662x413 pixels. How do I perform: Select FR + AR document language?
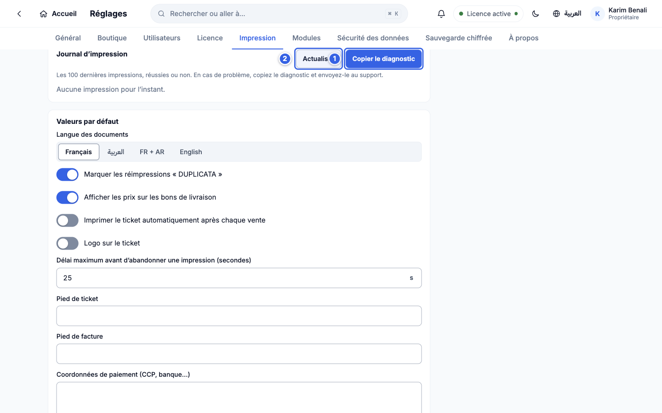click(x=152, y=152)
